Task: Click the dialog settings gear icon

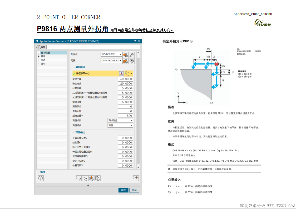Action: click(37, 41)
